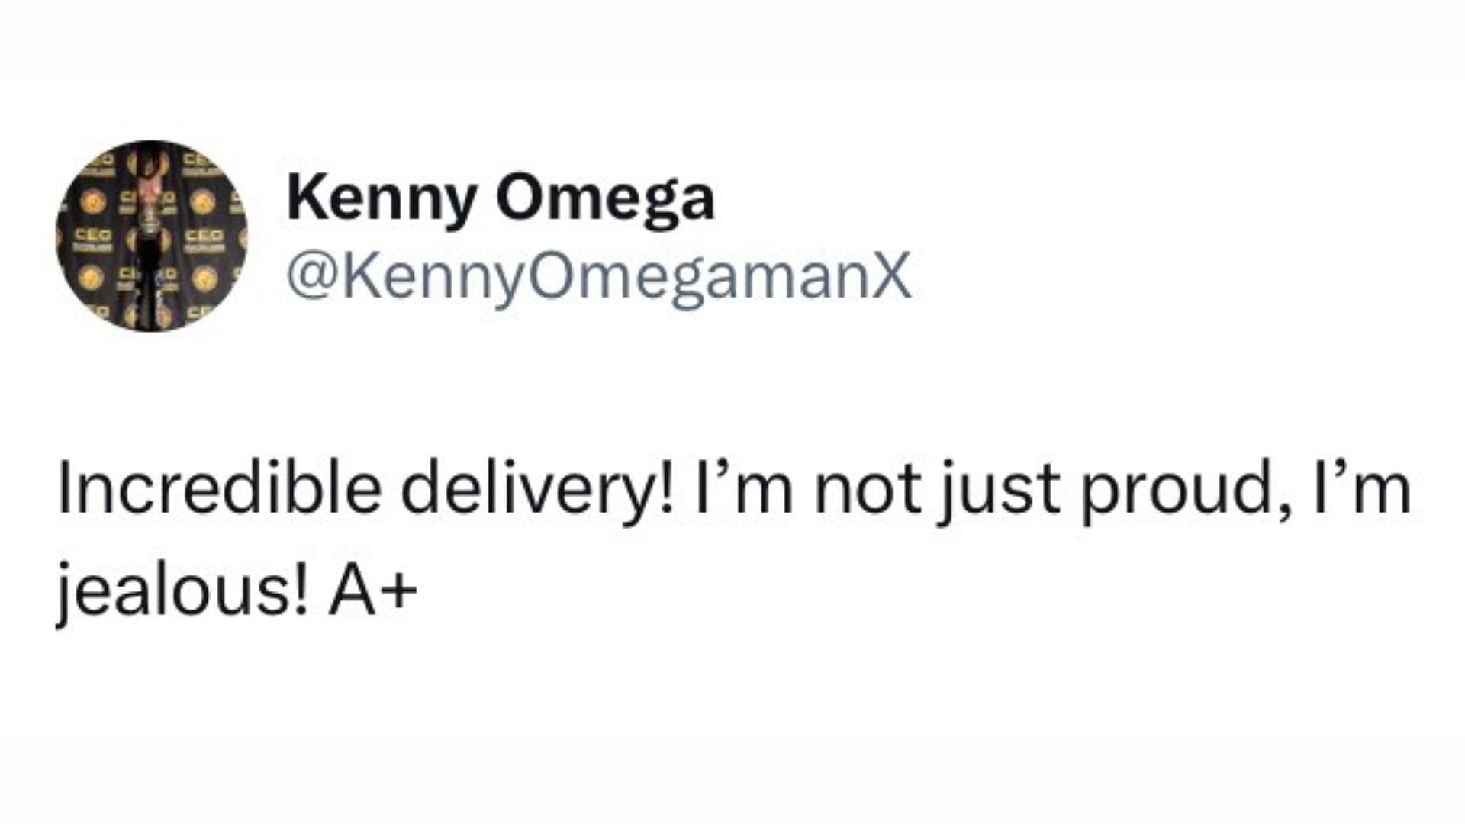Click the word "just" in the tweet
Viewport: 1465px width, 824px height.
coord(1000,488)
